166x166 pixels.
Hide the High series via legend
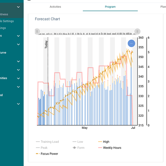coord(104,142)
